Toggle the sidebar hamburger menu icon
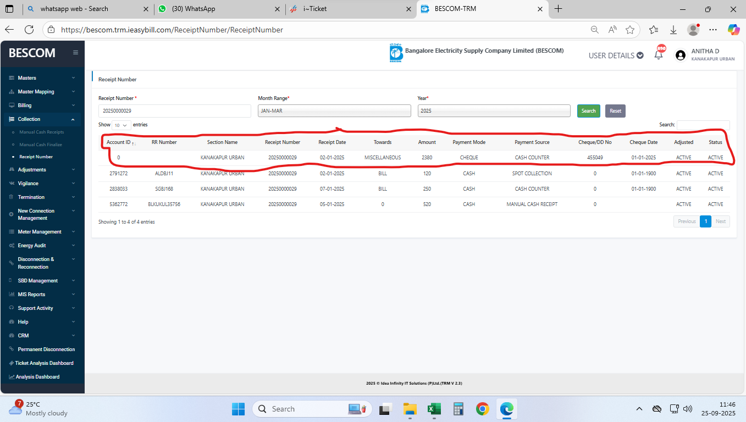Image resolution: width=746 pixels, height=422 pixels. 75,53
